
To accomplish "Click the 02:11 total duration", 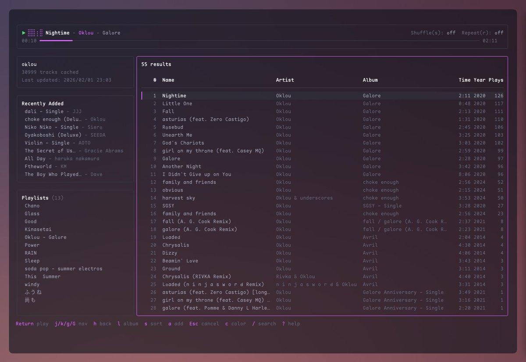I will click(490, 41).
